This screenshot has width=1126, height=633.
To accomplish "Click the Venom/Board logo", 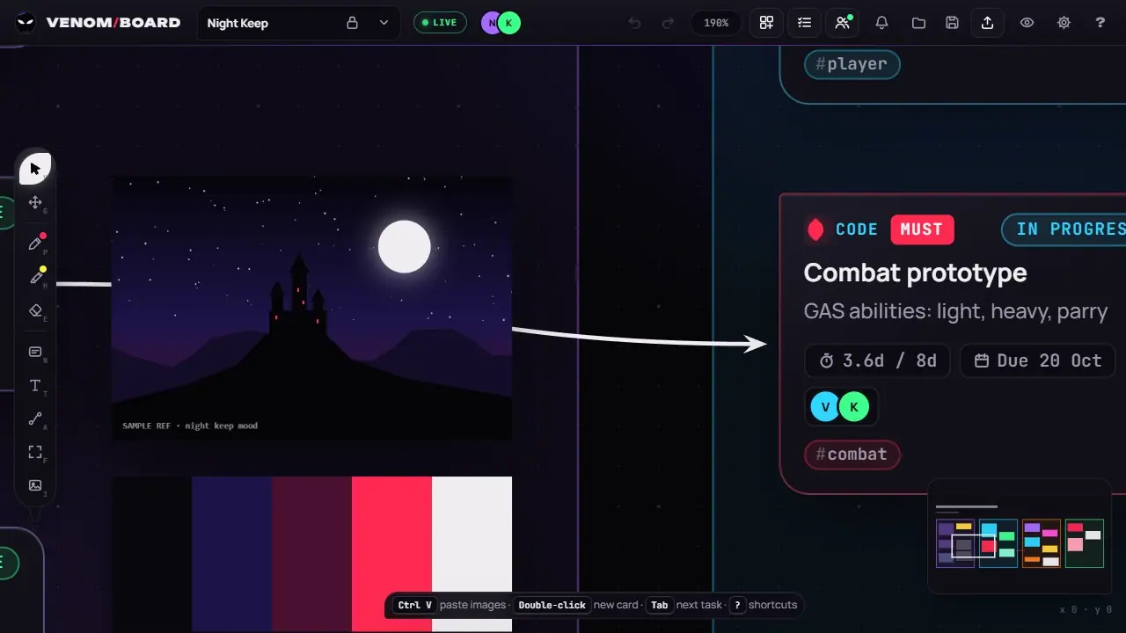I will pos(99,23).
